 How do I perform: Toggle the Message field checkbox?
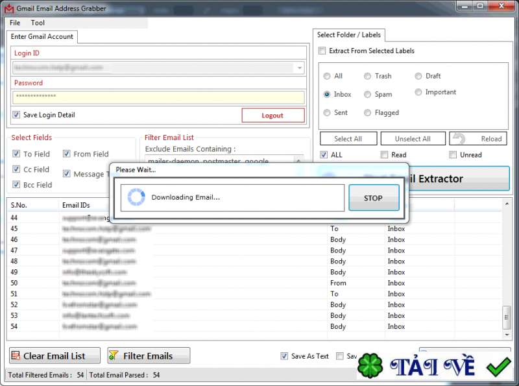point(67,173)
